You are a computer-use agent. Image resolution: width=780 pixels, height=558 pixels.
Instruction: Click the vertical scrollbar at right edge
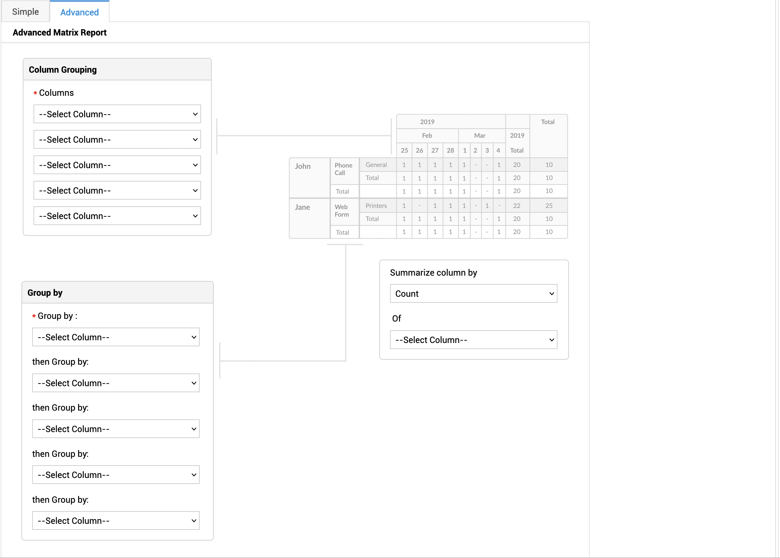(x=777, y=275)
